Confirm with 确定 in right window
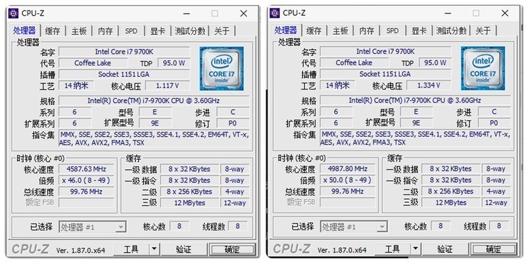The height and width of the screenshot is (263, 526). point(494,249)
